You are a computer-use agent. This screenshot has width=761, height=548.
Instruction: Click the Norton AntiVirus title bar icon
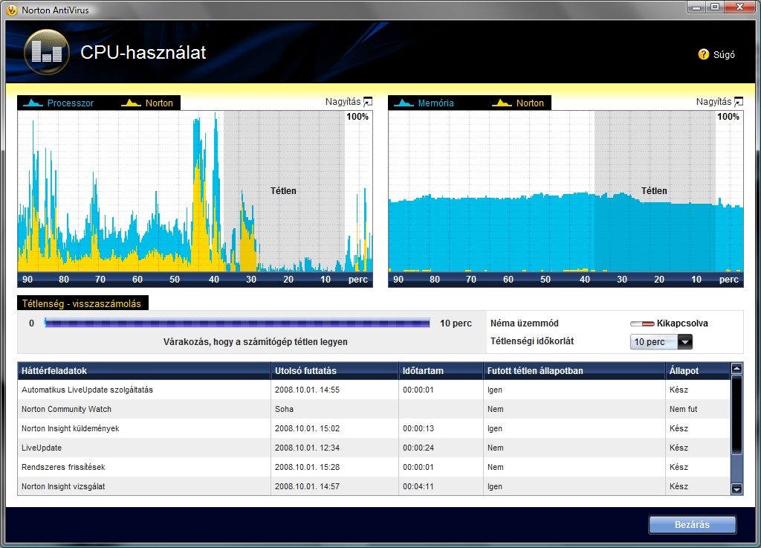(x=12, y=10)
